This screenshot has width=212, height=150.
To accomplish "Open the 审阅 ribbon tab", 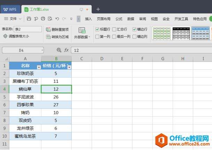I will (x=142, y=19).
